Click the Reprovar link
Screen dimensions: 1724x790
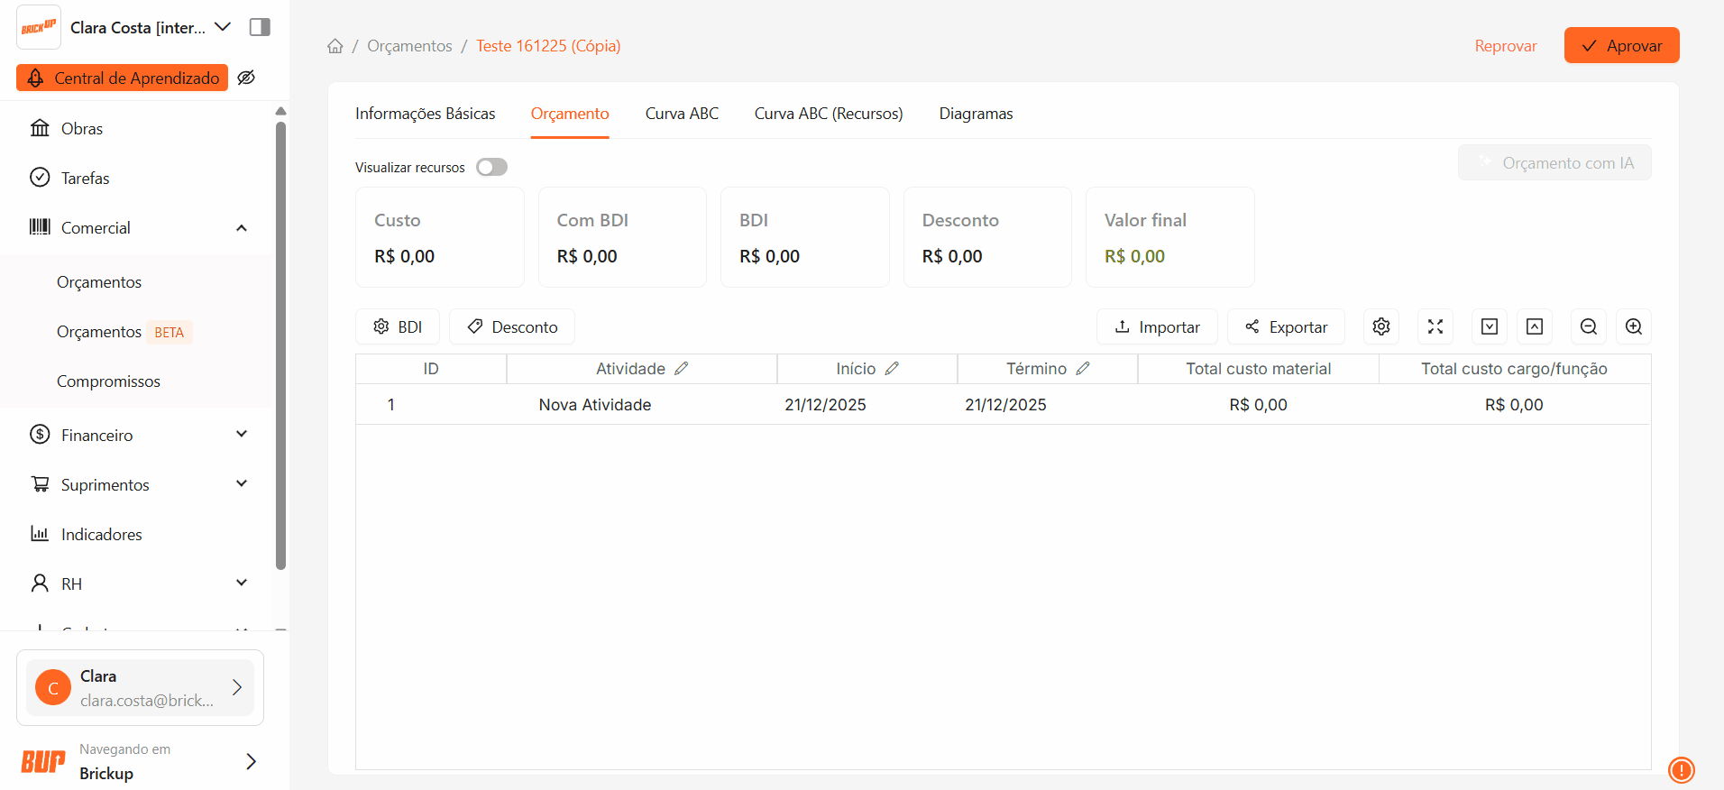(x=1505, y=46)
